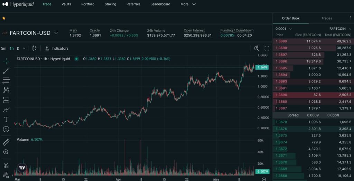Click the Volume indicator legend label
354x181 pixels.
pos(23,140)
